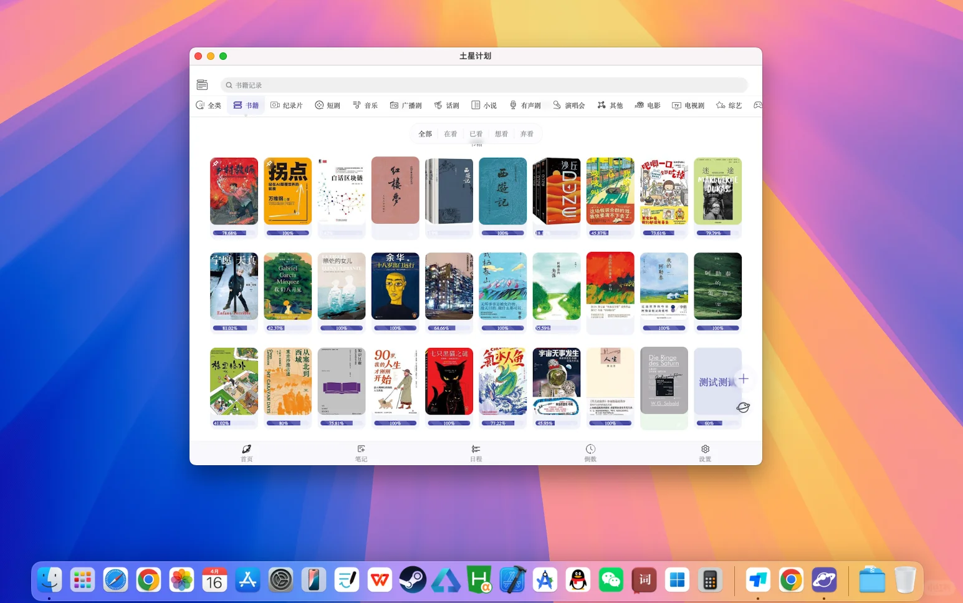Open the 白话区块链 book cover
This screenshot has width=963, height=603.
tap(342, 191)
